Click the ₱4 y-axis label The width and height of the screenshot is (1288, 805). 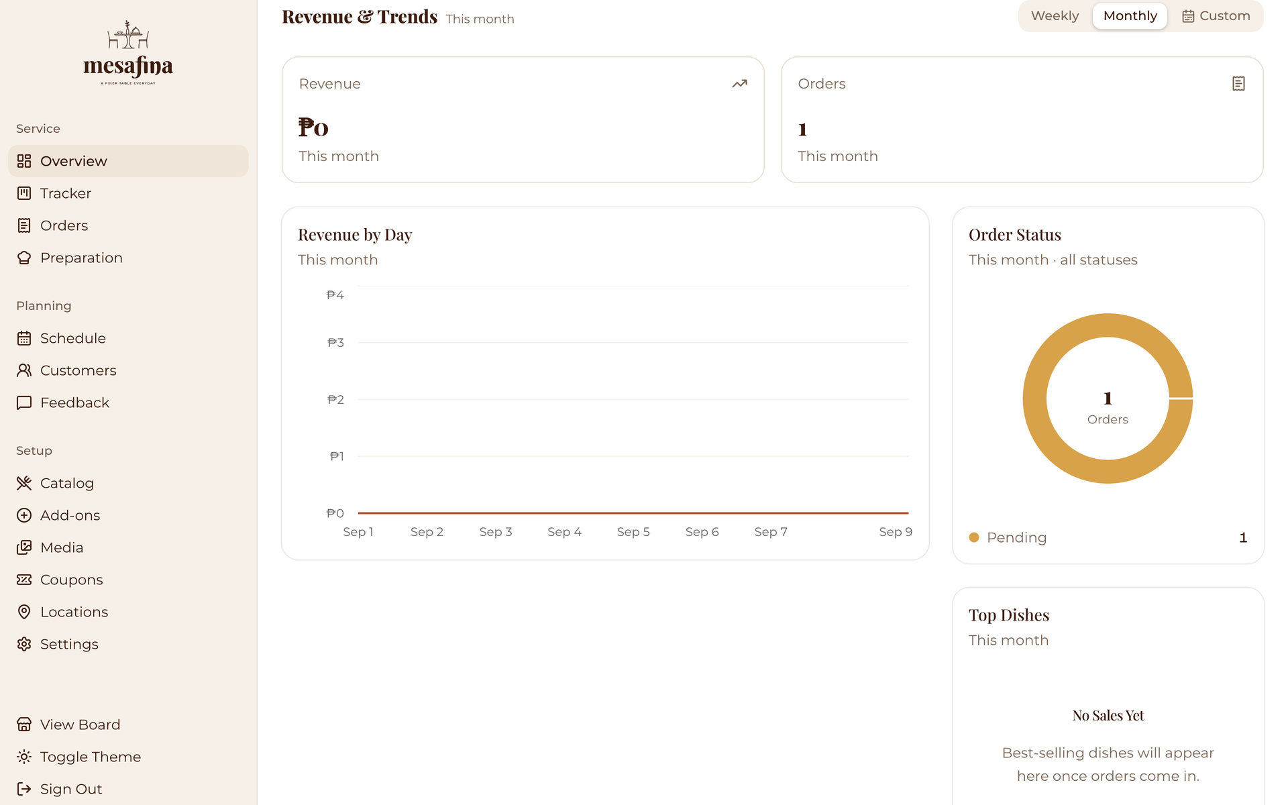tap(335, 295)
